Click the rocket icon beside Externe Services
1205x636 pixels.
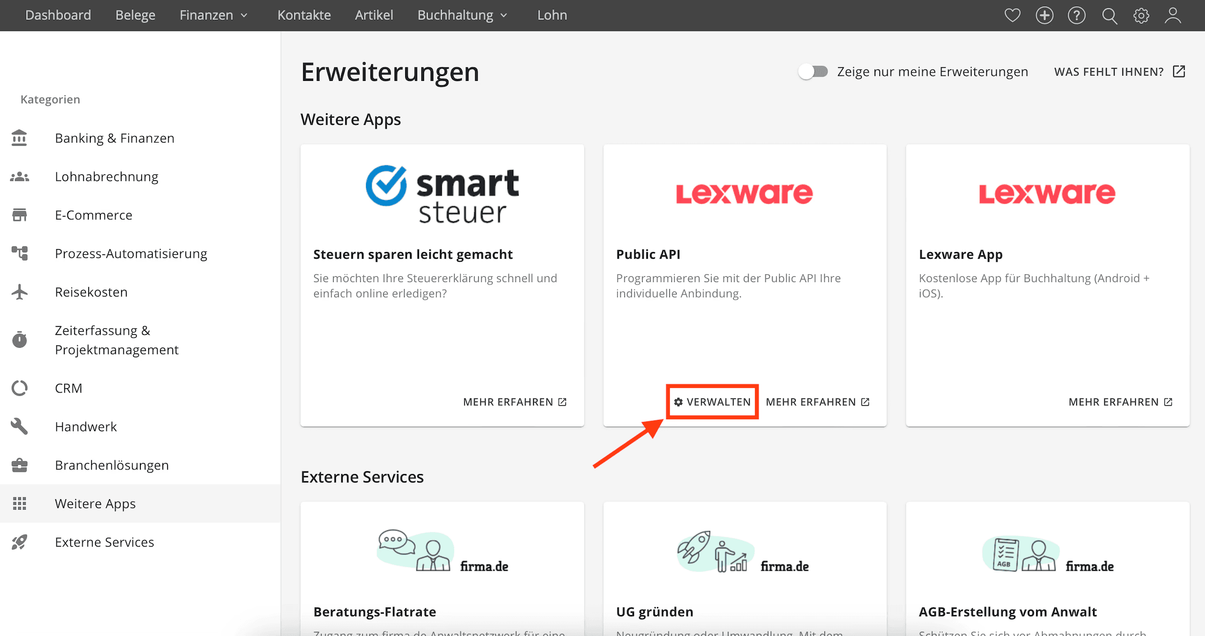pyautogui.click(x=19, y=542)
